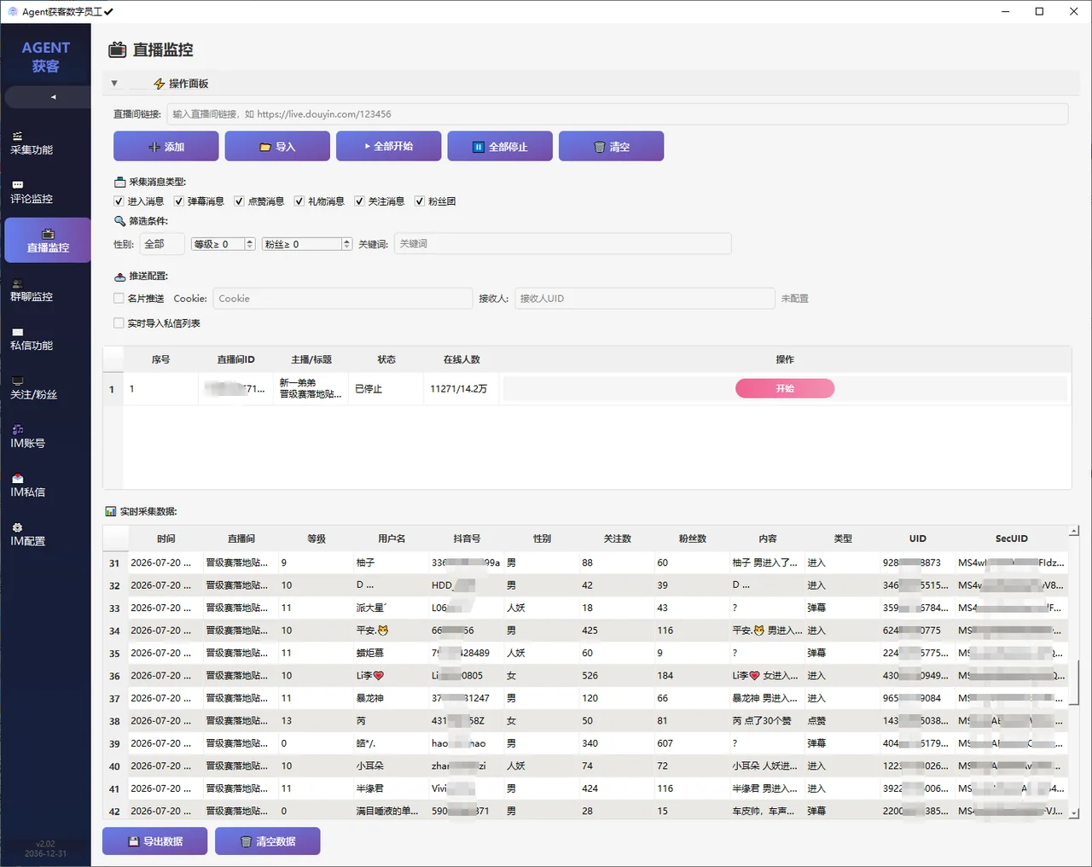Collapse the 操作面板 section triangle
The image size is (1092, 867).
click(114, 84)
